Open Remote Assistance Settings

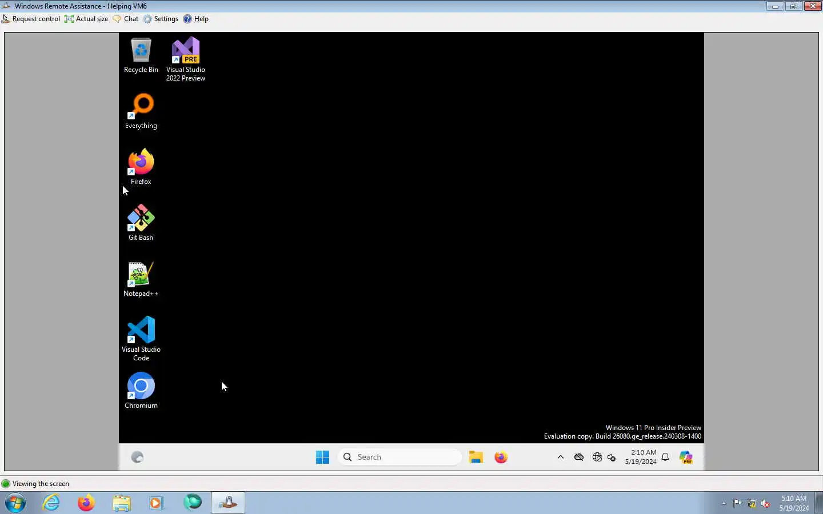click(x=161, y=19)
